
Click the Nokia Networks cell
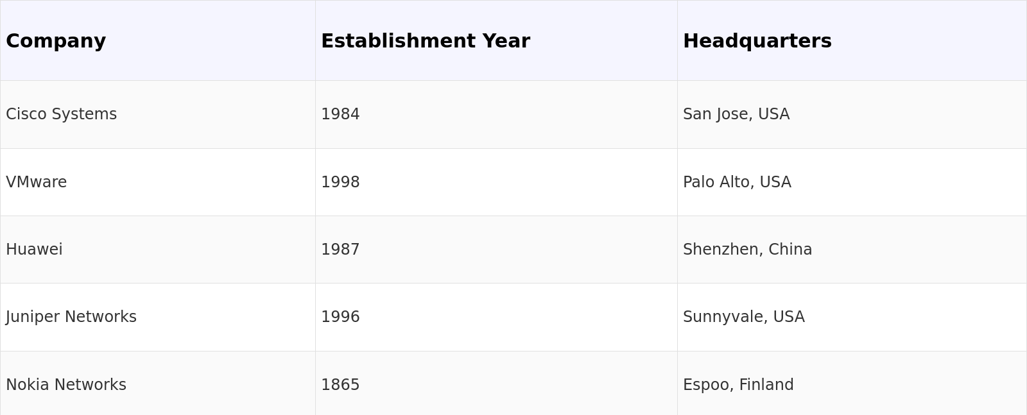click(66, 385)
